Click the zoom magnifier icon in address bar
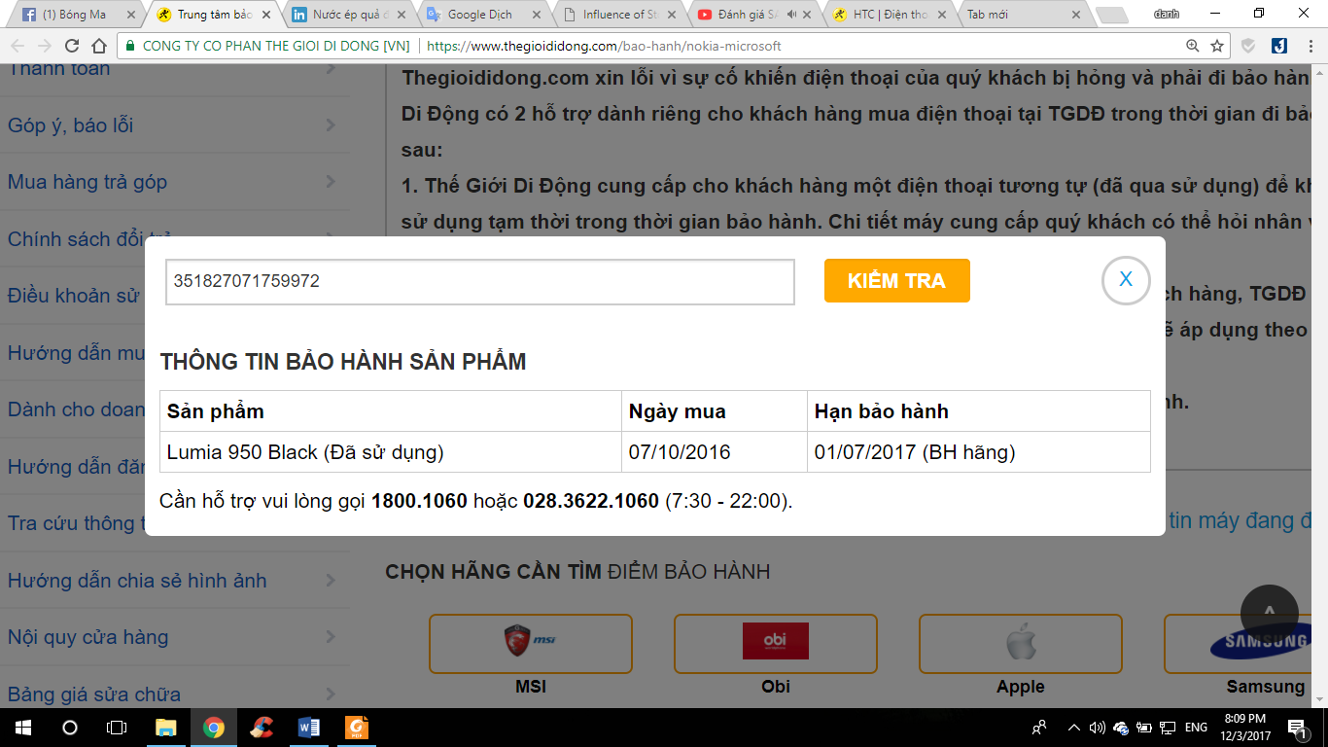This screenshot has width=1328, height=747. coord(1192,46)
